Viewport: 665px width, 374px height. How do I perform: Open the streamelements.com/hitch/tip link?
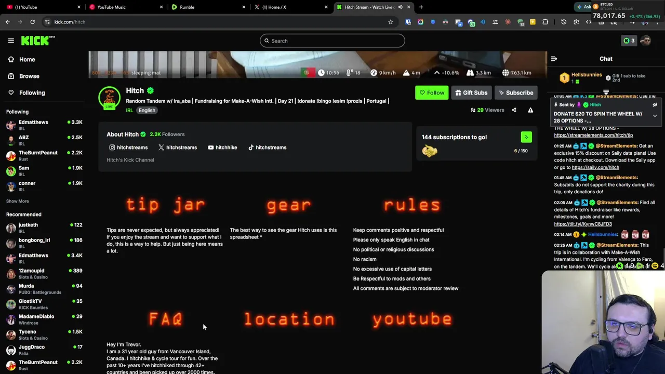point(593,135)
